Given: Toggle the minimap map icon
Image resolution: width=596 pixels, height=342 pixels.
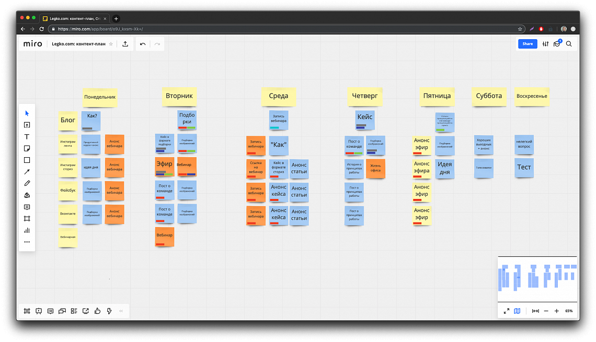Looking at the screenshot, I should coord(517,311).
